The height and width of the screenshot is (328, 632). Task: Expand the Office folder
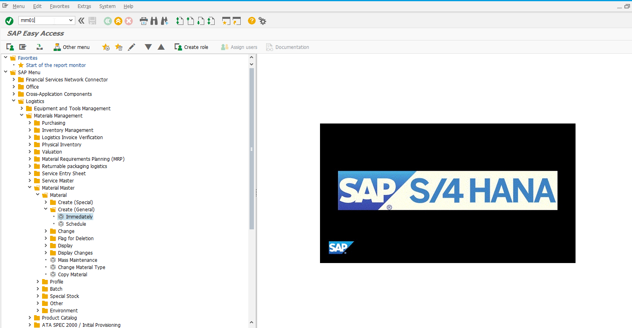tap(14, 87)
